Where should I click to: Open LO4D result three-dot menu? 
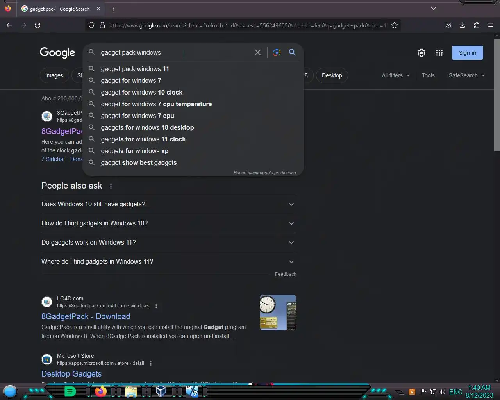tap(156, 306)
